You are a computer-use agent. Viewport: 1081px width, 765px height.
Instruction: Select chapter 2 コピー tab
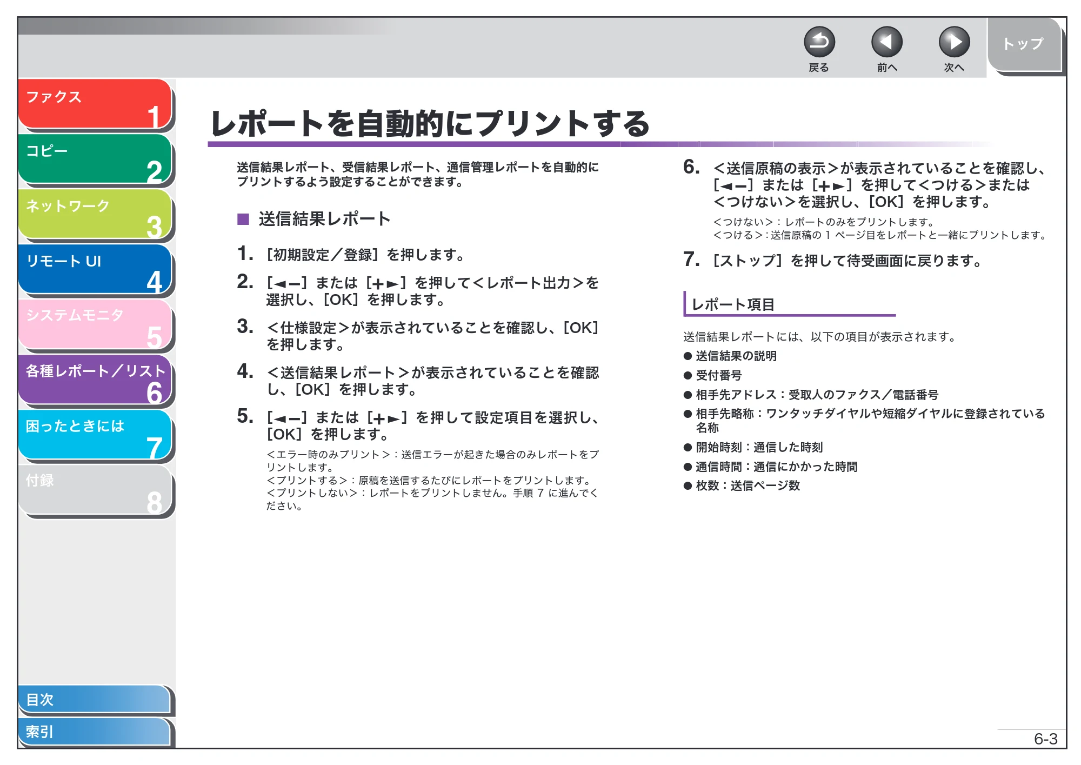pyautogui.click(x=95, y=158)
